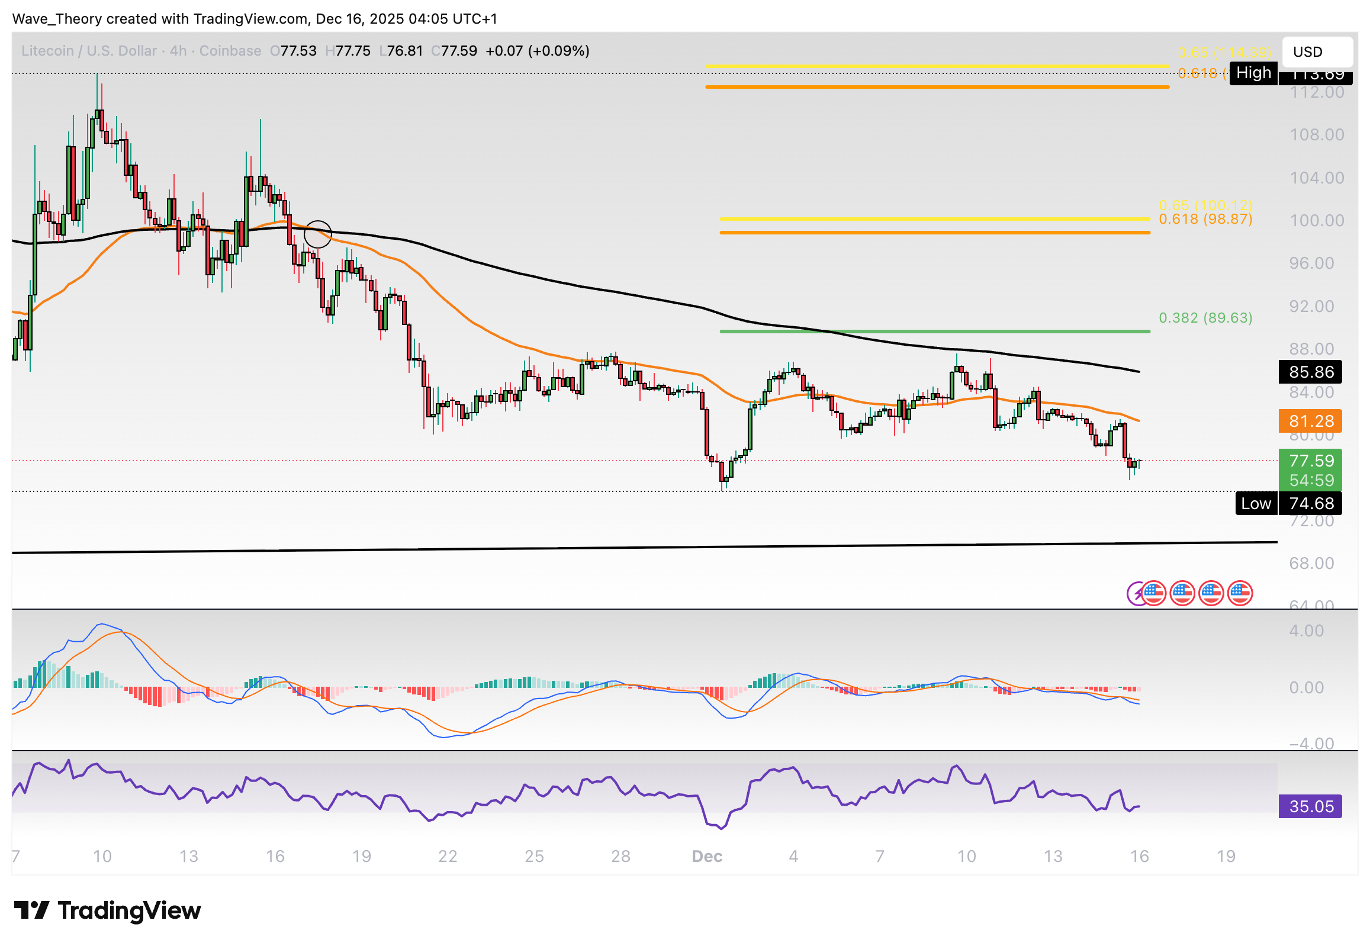Click the third US flag event icon
Screen dimensions: 1370x946
pos(1211,593)
